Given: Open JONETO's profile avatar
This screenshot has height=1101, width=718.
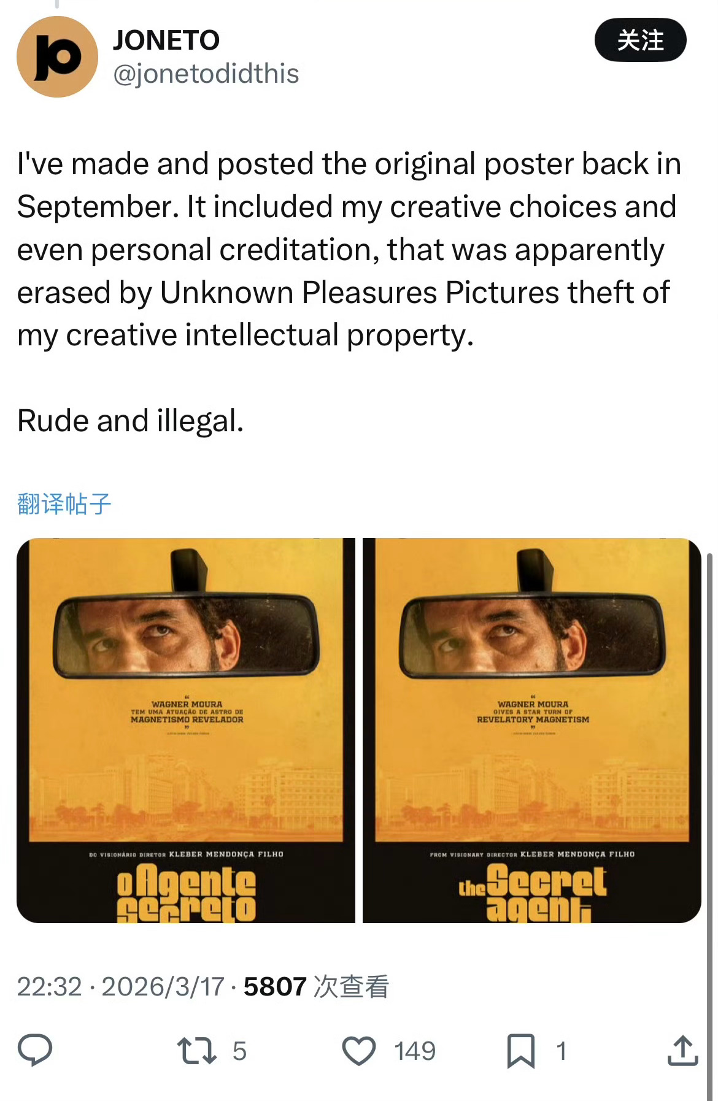Looking at the screenshot, I should click(57, 56).
